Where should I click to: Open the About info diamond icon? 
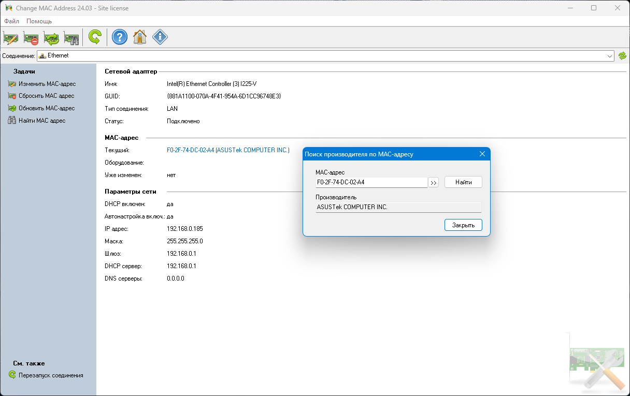pos(160,37)
